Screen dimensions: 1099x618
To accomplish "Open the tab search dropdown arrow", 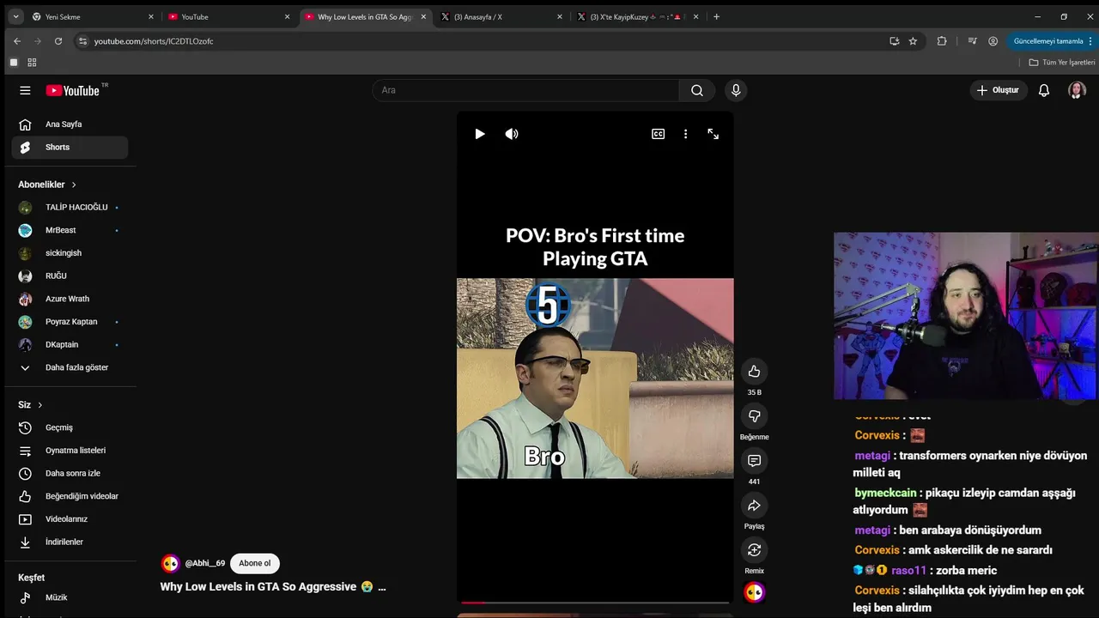I will tap(15, 16).
